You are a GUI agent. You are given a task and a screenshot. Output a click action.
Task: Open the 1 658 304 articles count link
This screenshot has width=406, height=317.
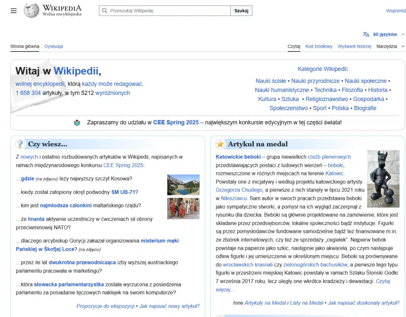tap(28, 93)
